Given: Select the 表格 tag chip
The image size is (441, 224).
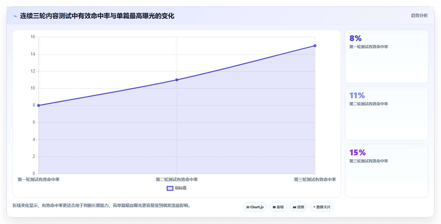Looking at the screenshot, I should (x=278, y=207).
